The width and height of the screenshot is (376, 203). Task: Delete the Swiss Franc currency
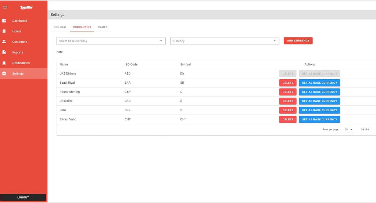coord(288,119)
